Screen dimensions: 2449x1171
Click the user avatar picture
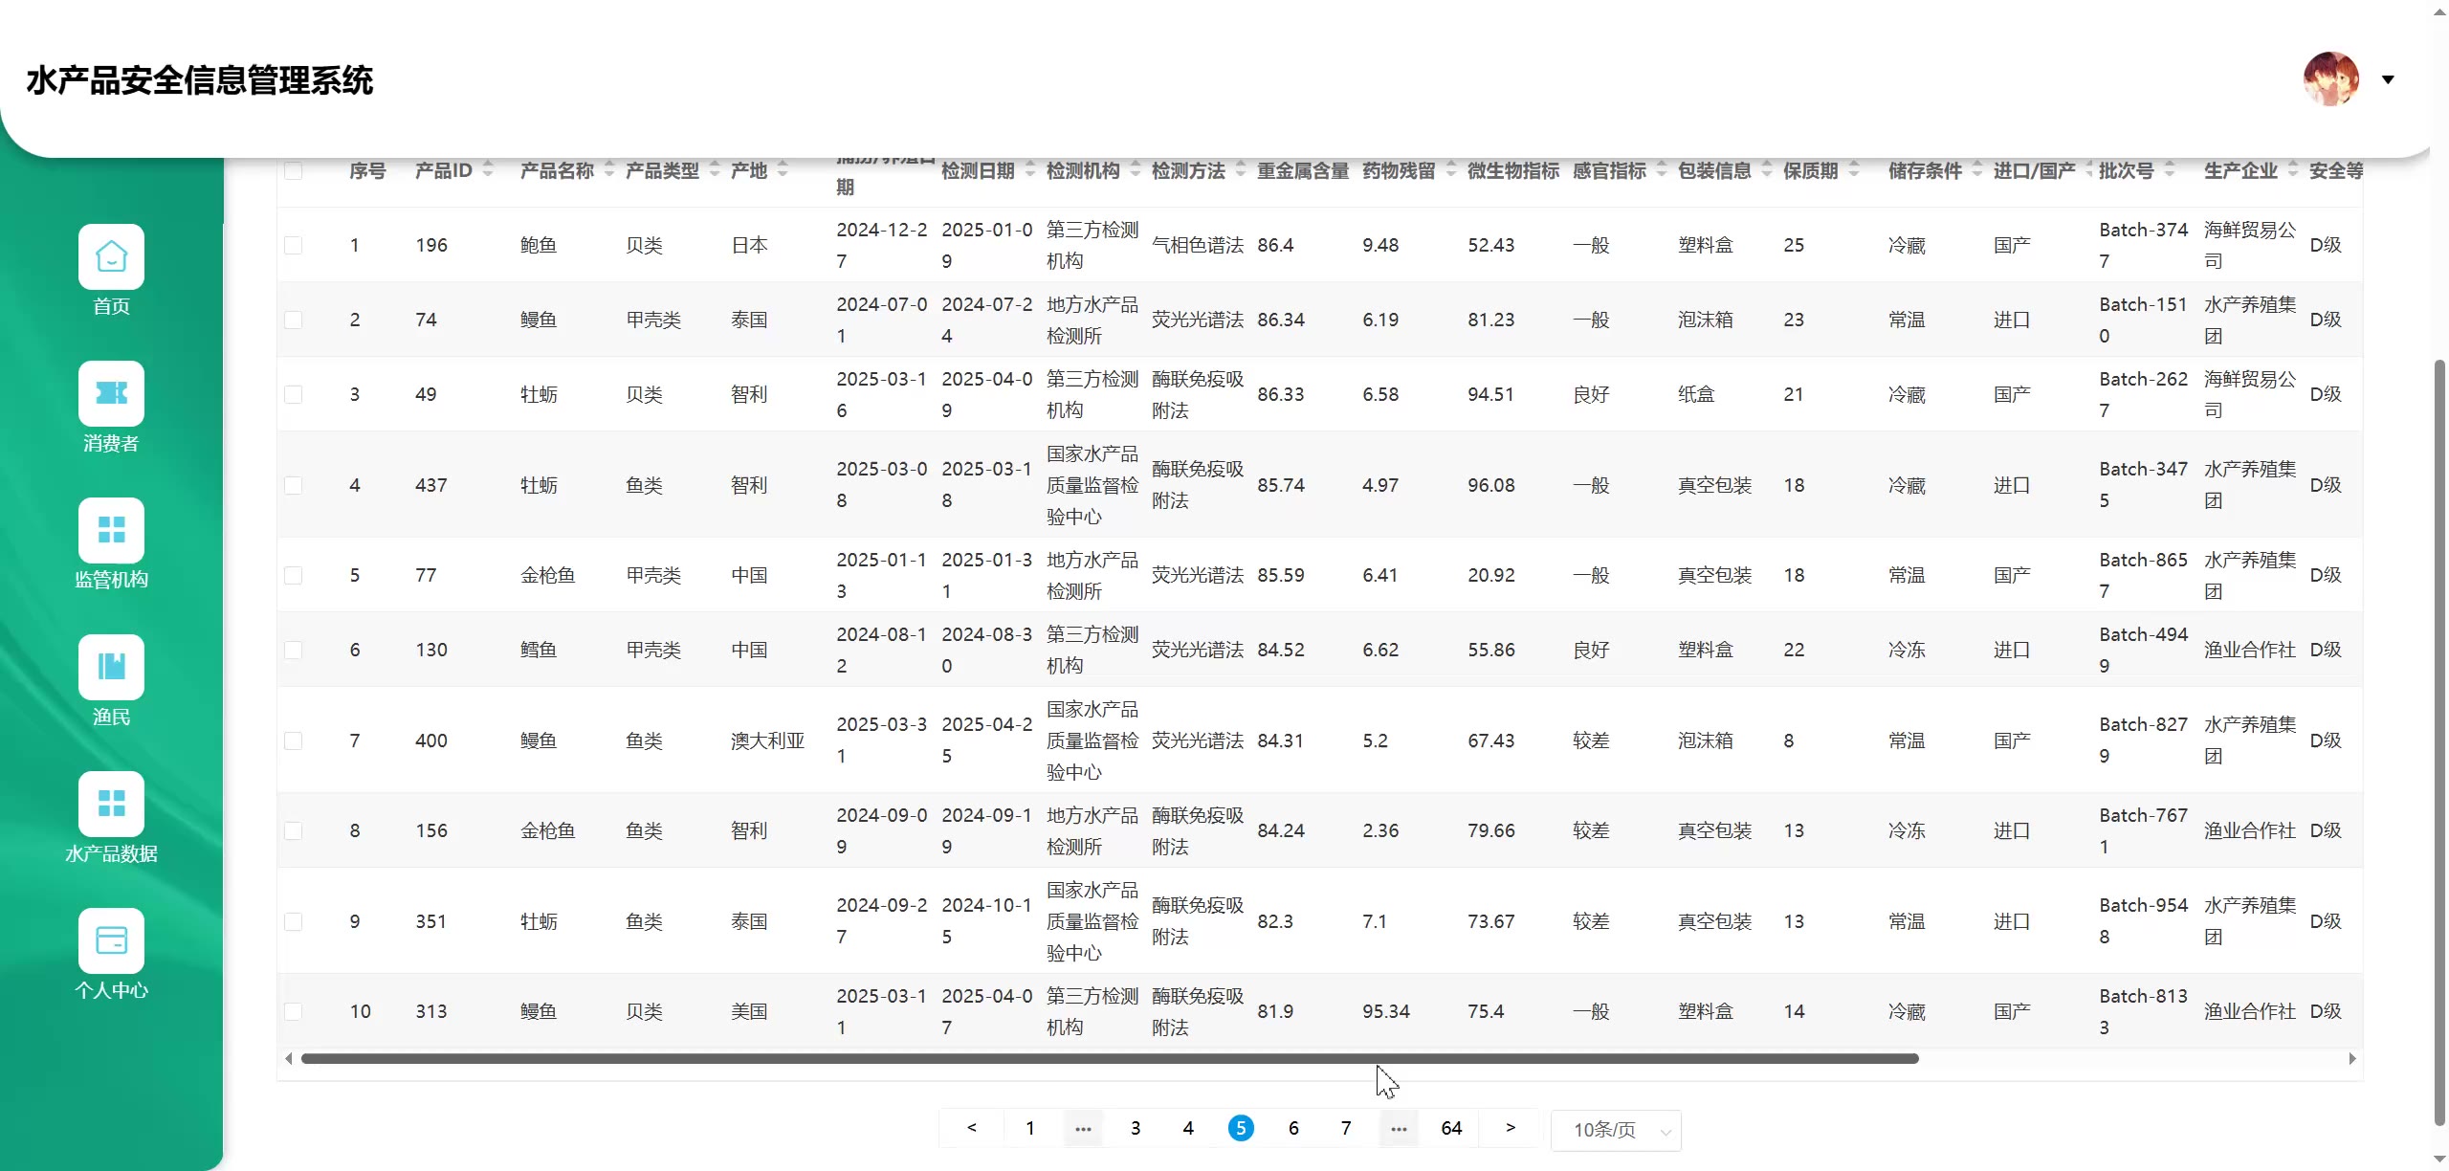pyautogui.click(x=2330, y=79)
